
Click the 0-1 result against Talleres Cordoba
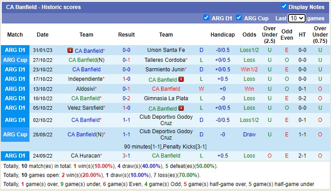point(126,60)
